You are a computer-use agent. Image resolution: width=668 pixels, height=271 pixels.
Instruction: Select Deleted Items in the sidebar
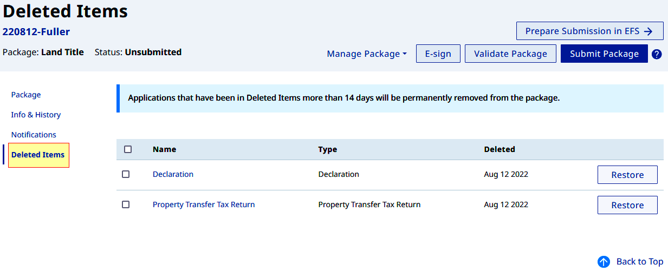[38, 155]
